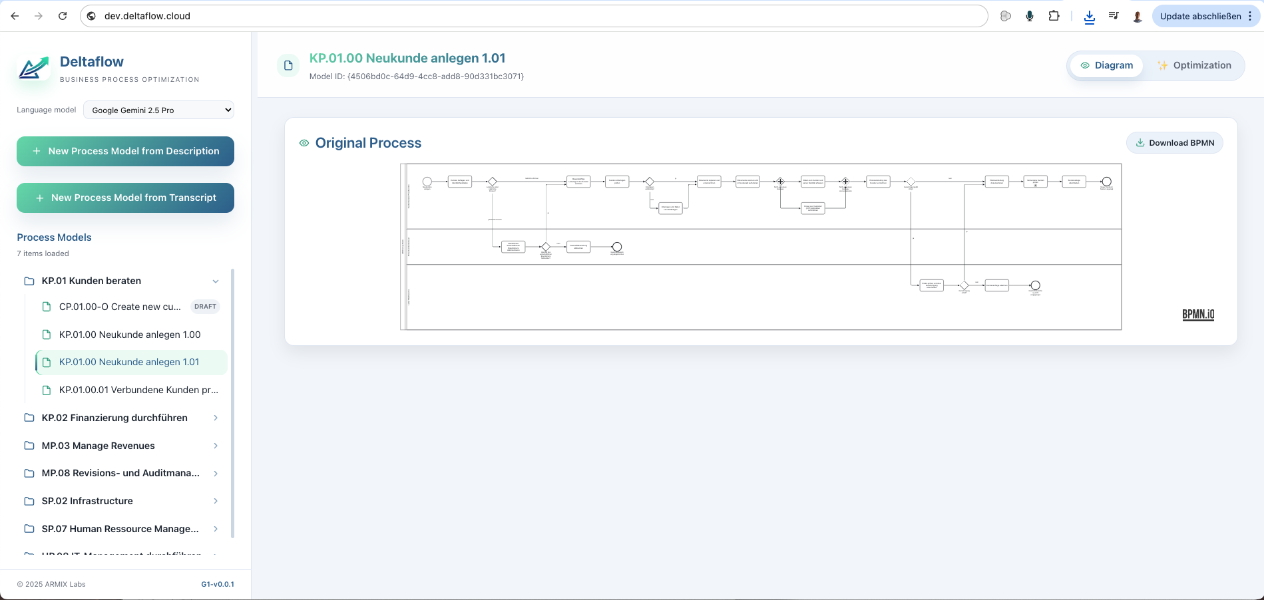The width and height of the screenshot is (1264, 600).
Task: Click the downloads icon in the browser toolbar
Action: (x=1090, y=17)
